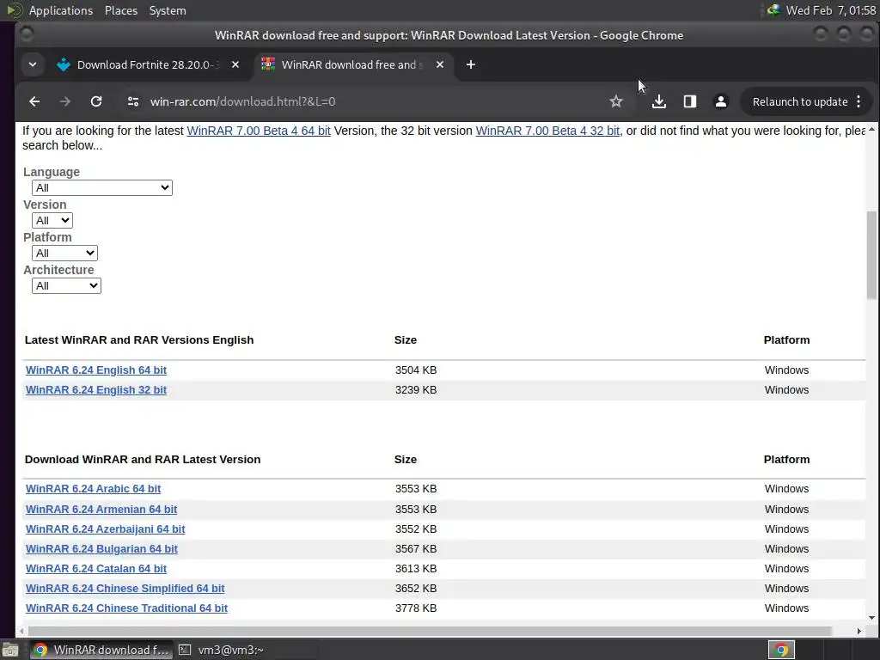Open the Version dropdown
Image resolution: width=880 pixels, height=660 pixels.
(52, 220)
